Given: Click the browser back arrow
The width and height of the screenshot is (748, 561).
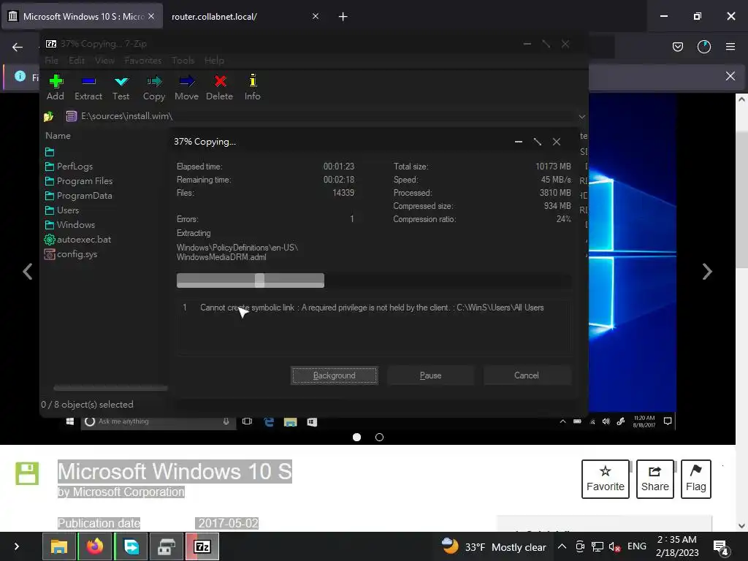Looking at the screenshot, I should click(x=18, y=47).
